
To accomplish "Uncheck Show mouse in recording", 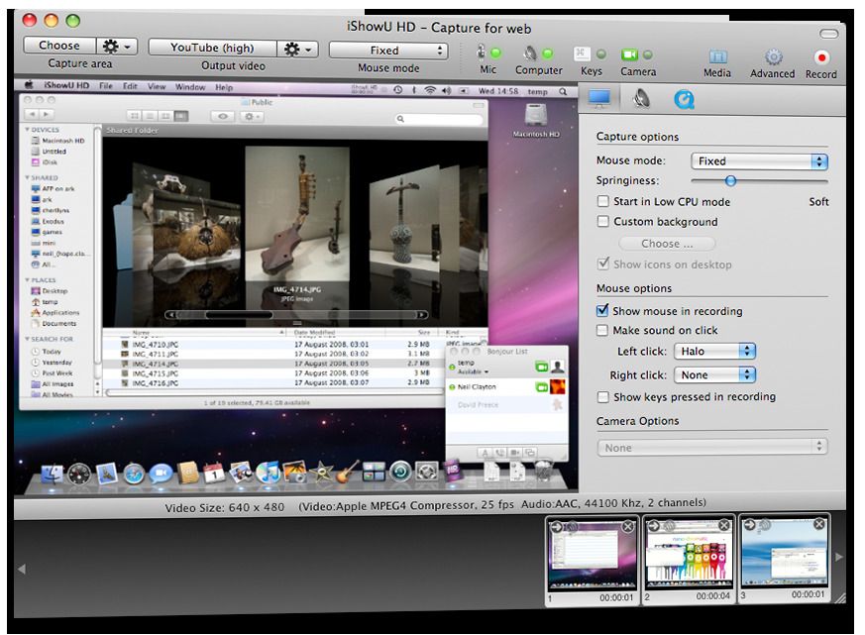I will coord(602,311).
